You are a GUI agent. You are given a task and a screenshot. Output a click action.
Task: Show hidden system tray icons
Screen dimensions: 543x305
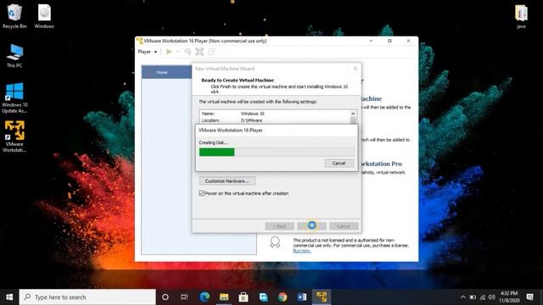[463, 297]
